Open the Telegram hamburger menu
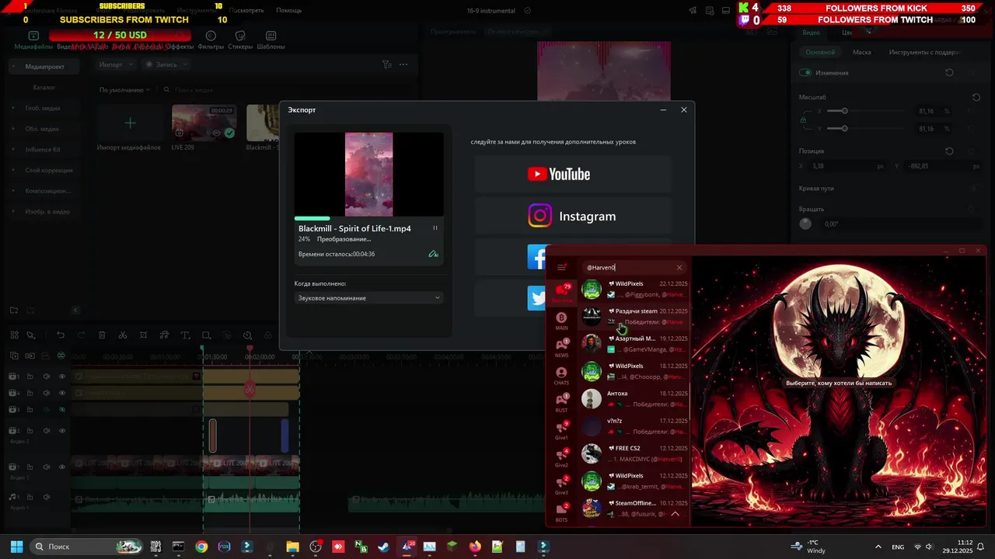This screenshot has height=559, width=995. [x=561, y=267]
